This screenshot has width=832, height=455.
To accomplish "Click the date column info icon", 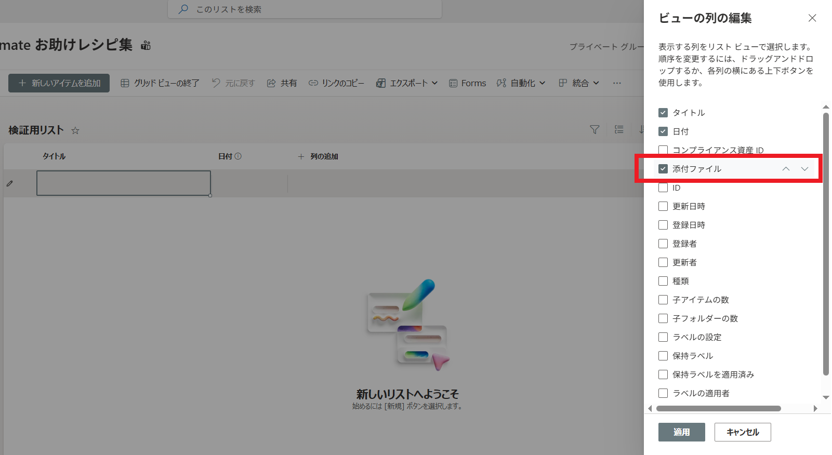I will coord(238,156).
